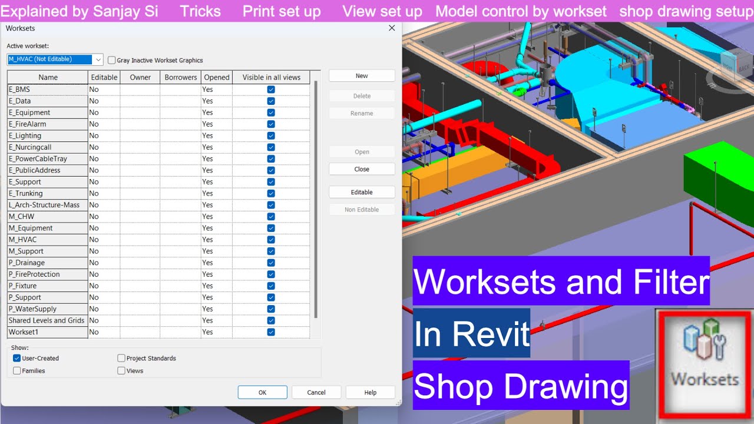Click the Opened cell for P_Fixture
Viewport: 754px width, 424px height.
point(217,286)
